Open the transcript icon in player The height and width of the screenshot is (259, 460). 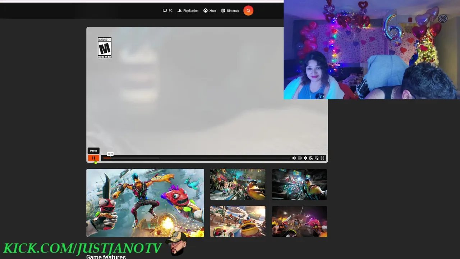(x=311, y=158)
